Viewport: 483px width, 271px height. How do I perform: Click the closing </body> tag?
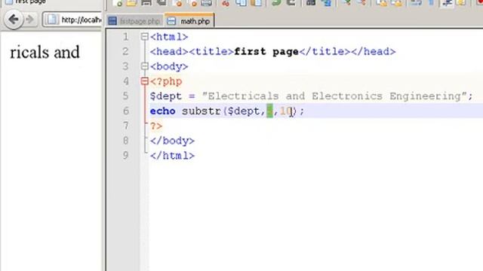172,141
